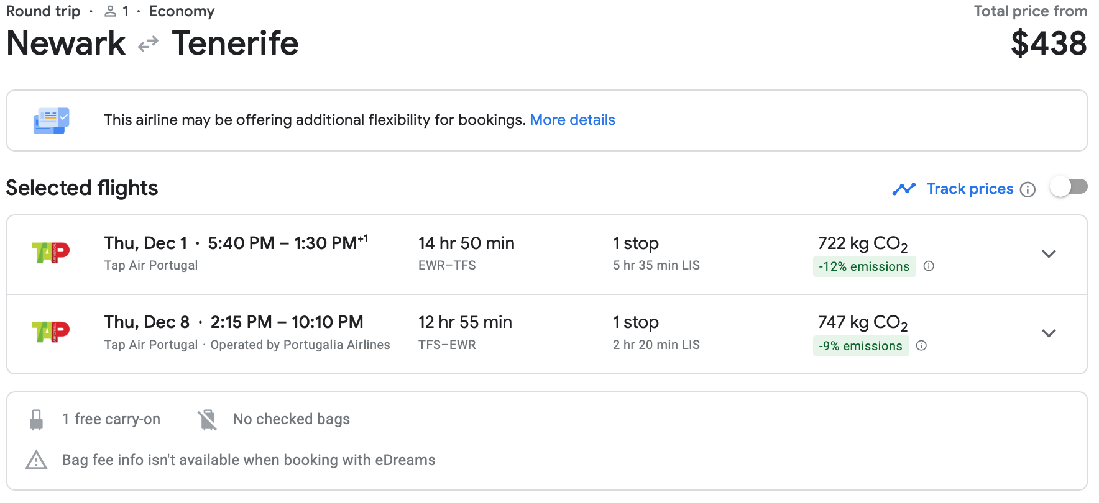1099x503 pixels.
Task: Click the flexibility booking ticket icon
Action: tap(51, 120)
